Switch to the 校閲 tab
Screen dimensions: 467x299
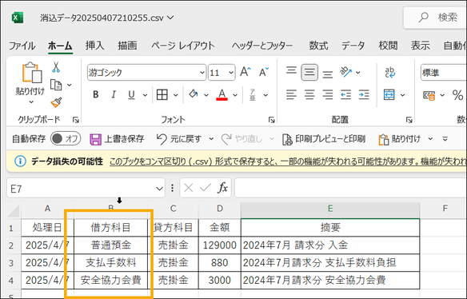tap(388, 46)
